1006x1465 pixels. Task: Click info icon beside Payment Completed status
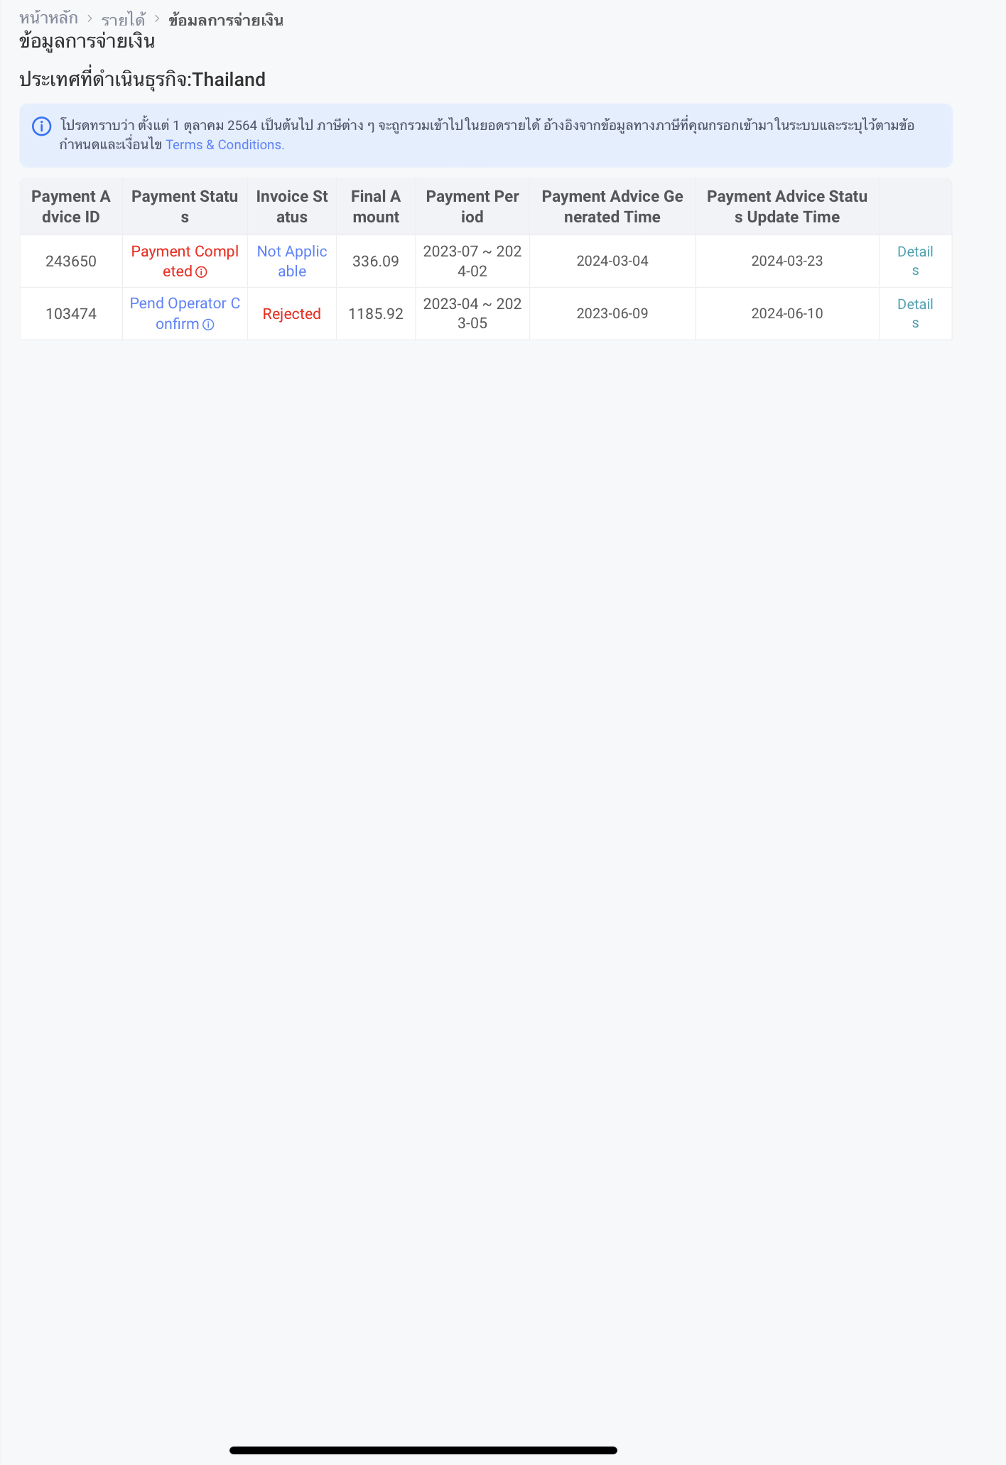[201, 272]
